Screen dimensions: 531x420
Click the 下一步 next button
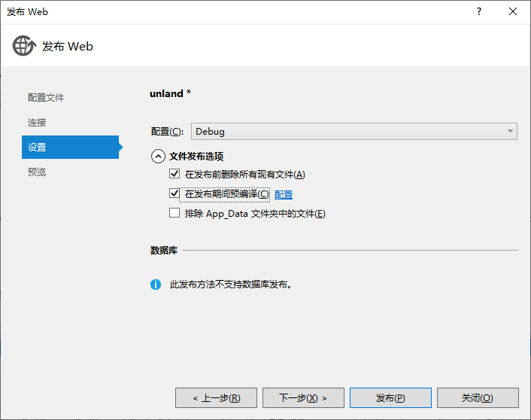tap(303, 398)
